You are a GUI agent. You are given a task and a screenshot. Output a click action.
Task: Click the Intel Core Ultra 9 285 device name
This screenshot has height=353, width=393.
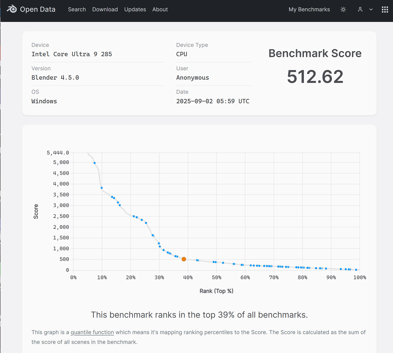pos(72,54)
